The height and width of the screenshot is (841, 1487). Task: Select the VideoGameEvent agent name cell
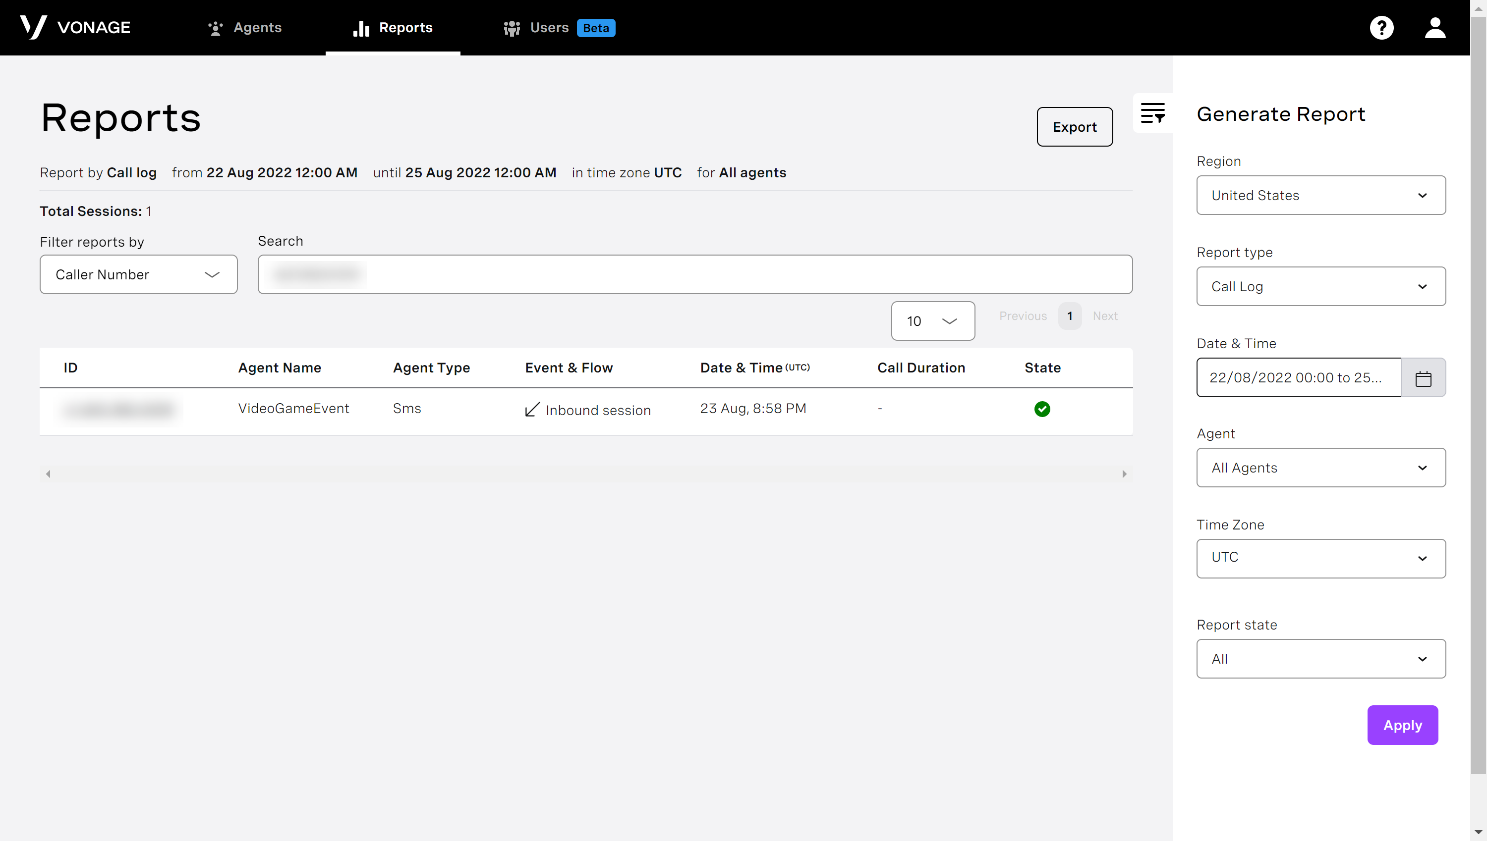coord(293,409)
